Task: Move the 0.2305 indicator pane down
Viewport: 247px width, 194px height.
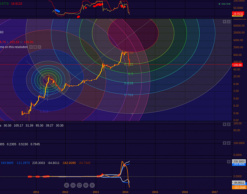Action: tap(229, 143)
